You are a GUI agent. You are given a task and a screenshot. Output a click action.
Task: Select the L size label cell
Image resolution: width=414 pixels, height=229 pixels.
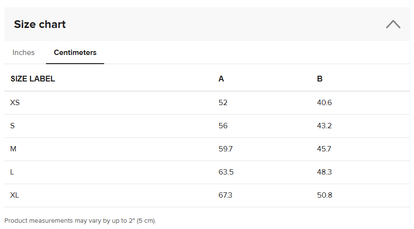[12, 172]
